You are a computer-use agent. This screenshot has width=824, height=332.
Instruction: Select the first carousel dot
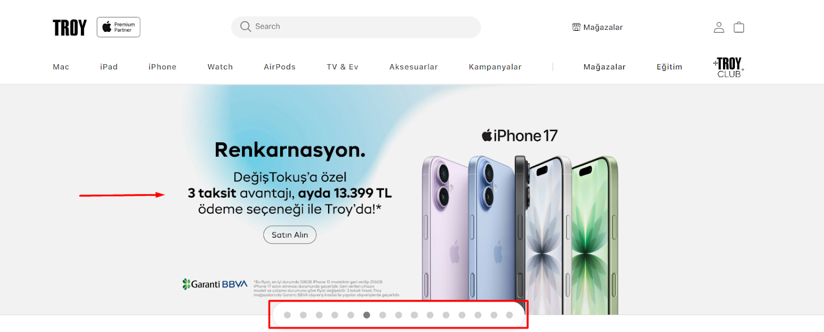(x=287, y=315)
